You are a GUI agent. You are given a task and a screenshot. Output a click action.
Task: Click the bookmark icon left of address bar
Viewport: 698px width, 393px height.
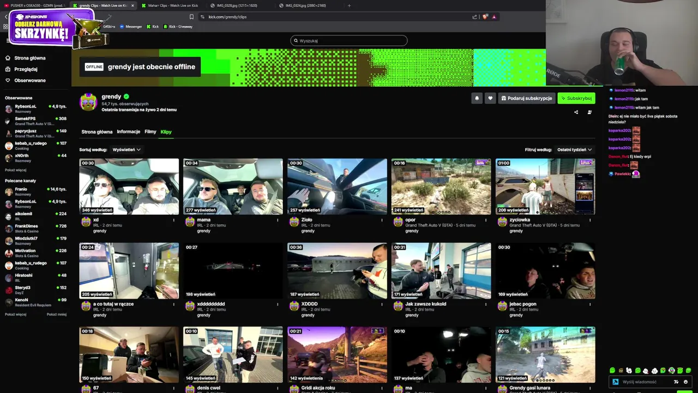191,17
